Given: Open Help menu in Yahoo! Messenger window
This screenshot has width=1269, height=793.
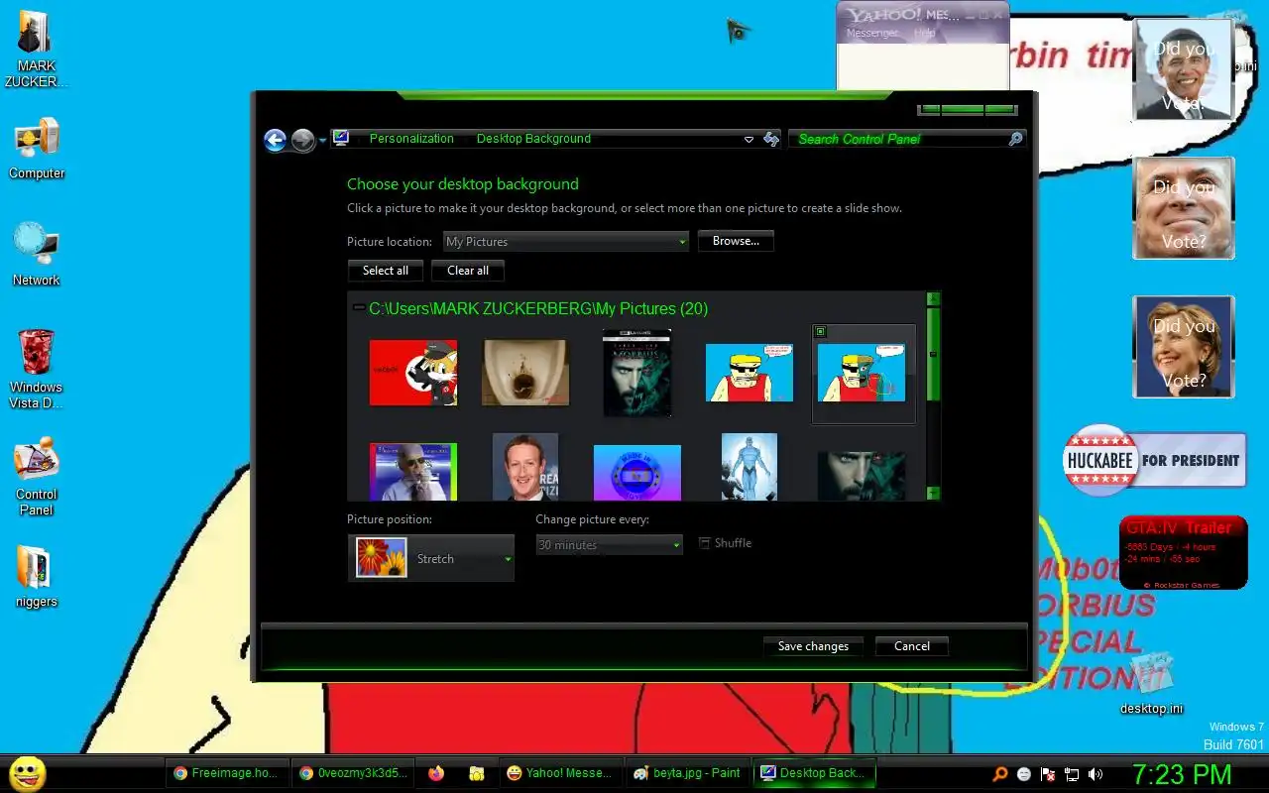Looking at the screenshot, I should point(925,33).
